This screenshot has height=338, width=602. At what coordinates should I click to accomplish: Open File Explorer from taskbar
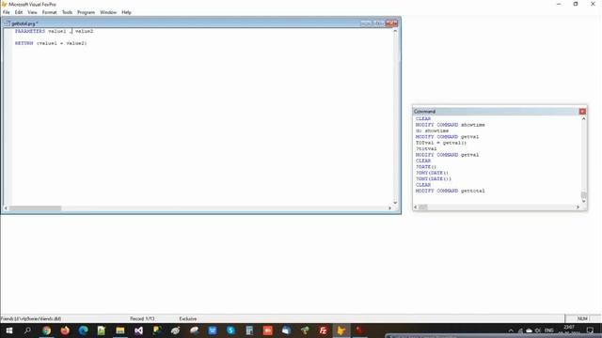pos(120,330)
